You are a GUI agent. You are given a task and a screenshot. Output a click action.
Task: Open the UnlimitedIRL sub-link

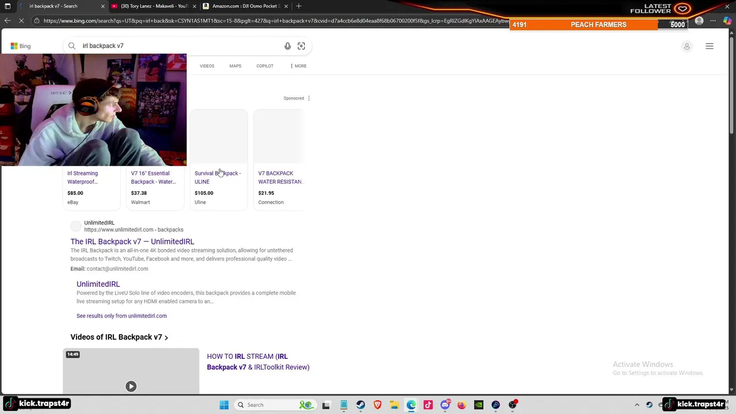(98, 284)
